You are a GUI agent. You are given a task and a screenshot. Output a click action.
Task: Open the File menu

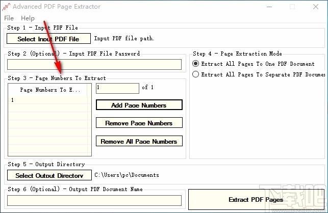[x=9, y=18]
